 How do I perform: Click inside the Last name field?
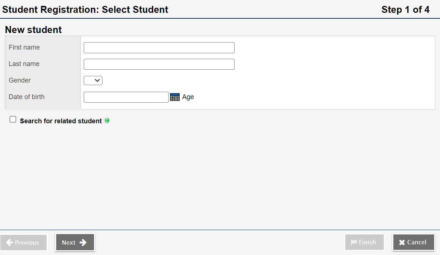159,64
